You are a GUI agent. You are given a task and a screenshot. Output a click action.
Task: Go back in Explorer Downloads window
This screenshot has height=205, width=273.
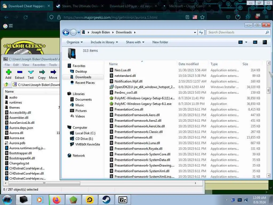pyautogui.click(x=66, y=32)
